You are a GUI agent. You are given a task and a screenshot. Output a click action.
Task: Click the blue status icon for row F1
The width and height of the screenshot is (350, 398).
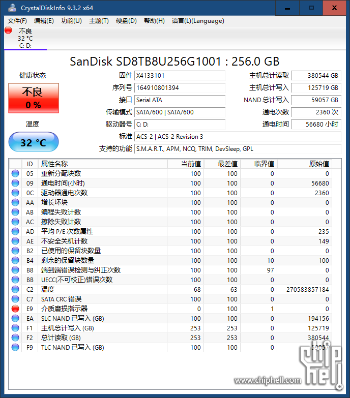point(15,328)
